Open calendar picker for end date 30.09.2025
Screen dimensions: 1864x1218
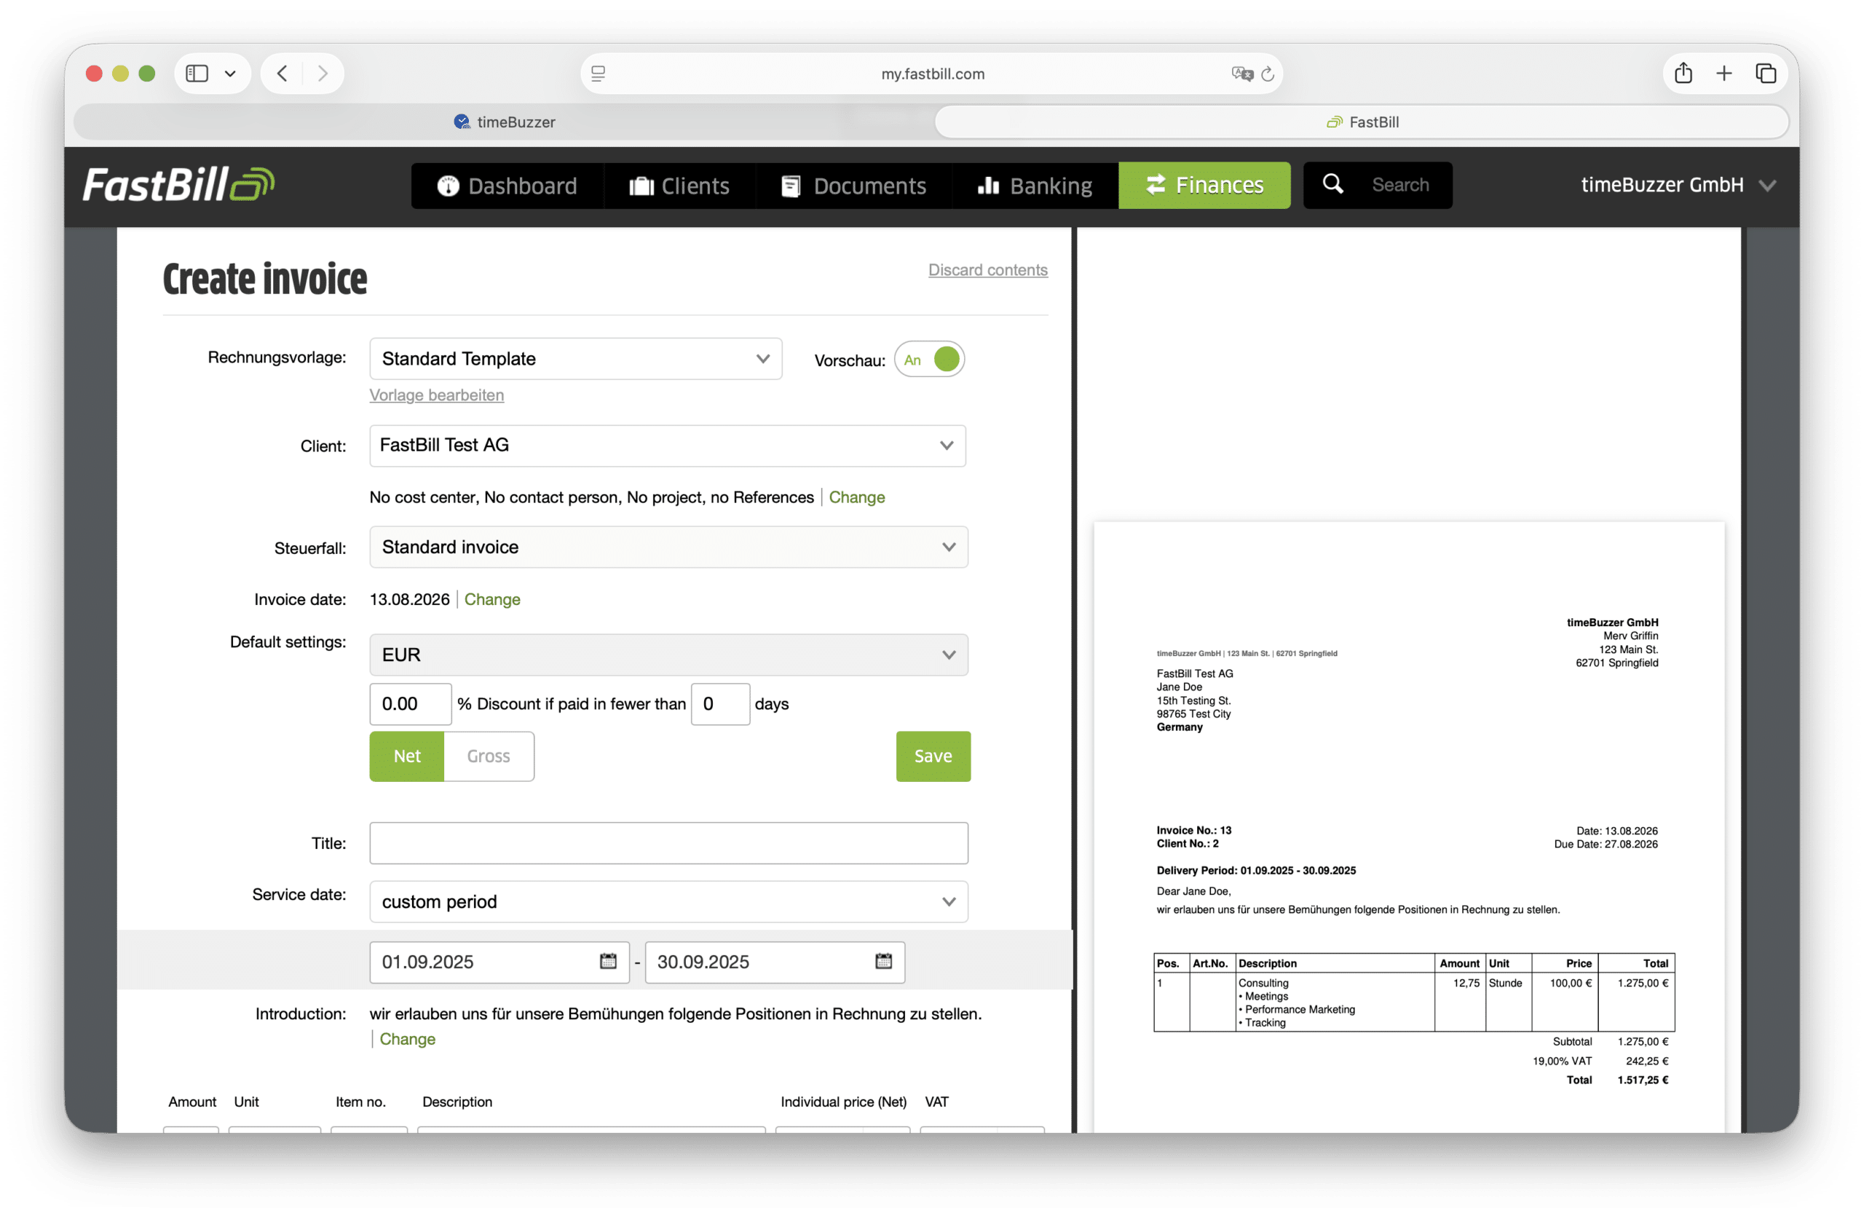coord(883,961)
